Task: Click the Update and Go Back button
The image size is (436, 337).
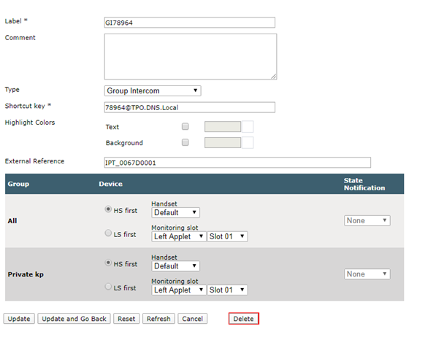Action: pos(74,319)
